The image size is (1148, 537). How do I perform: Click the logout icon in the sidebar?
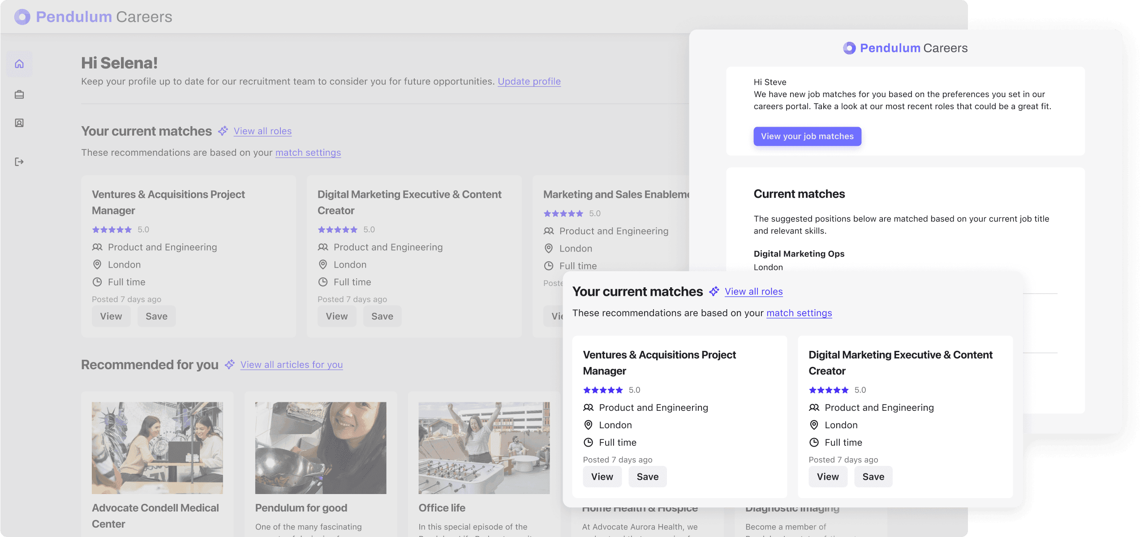19,162
